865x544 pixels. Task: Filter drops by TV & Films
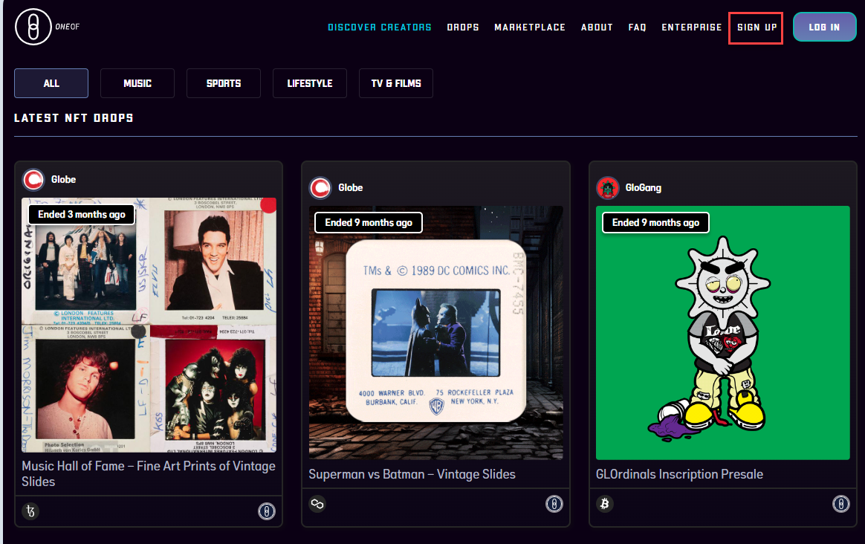tap(396, 83)
